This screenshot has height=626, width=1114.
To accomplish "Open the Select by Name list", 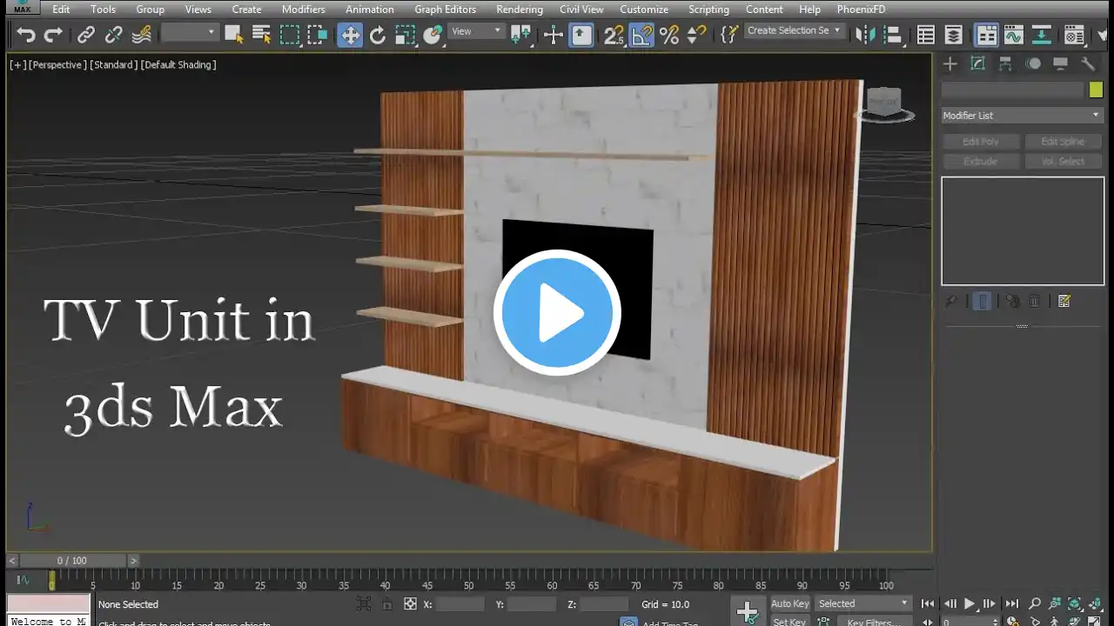I will tap(261, 35).
